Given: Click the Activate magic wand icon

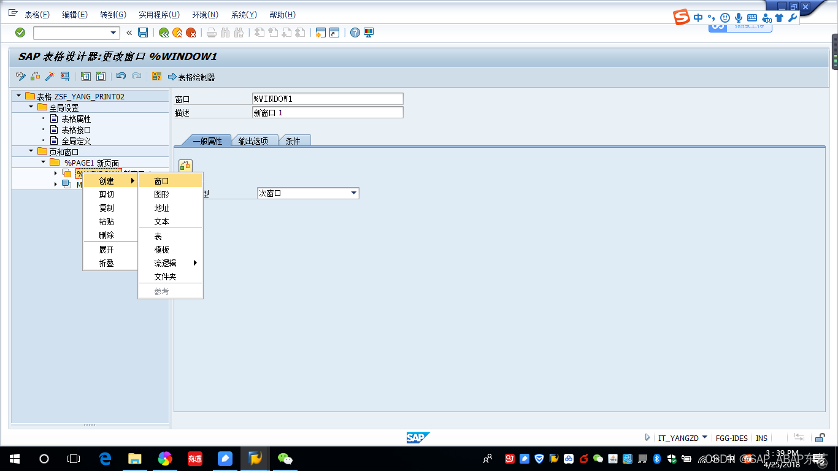Looking at the screenshot, I should click(x=50, y=76).
